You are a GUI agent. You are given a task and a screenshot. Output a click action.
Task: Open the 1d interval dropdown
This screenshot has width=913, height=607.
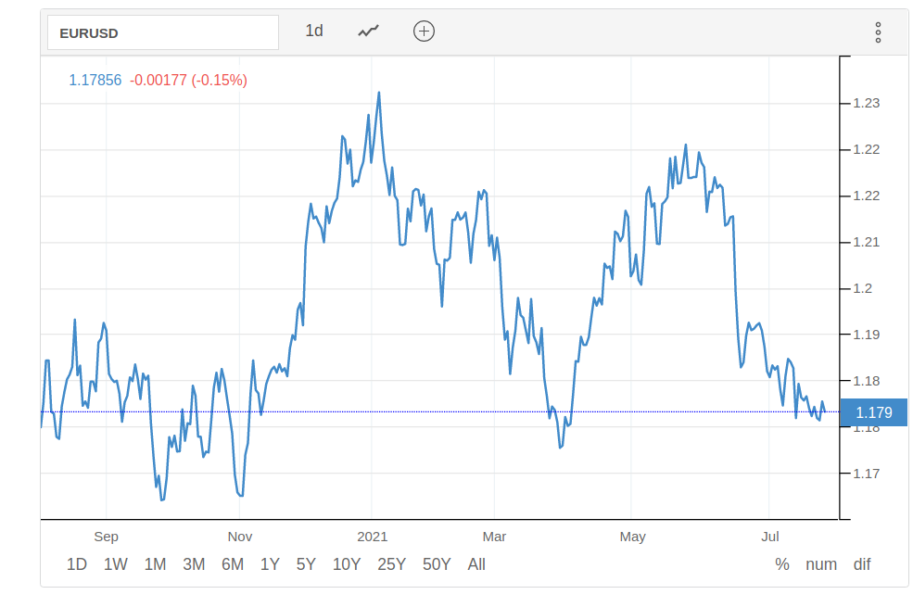coord(314,32)
